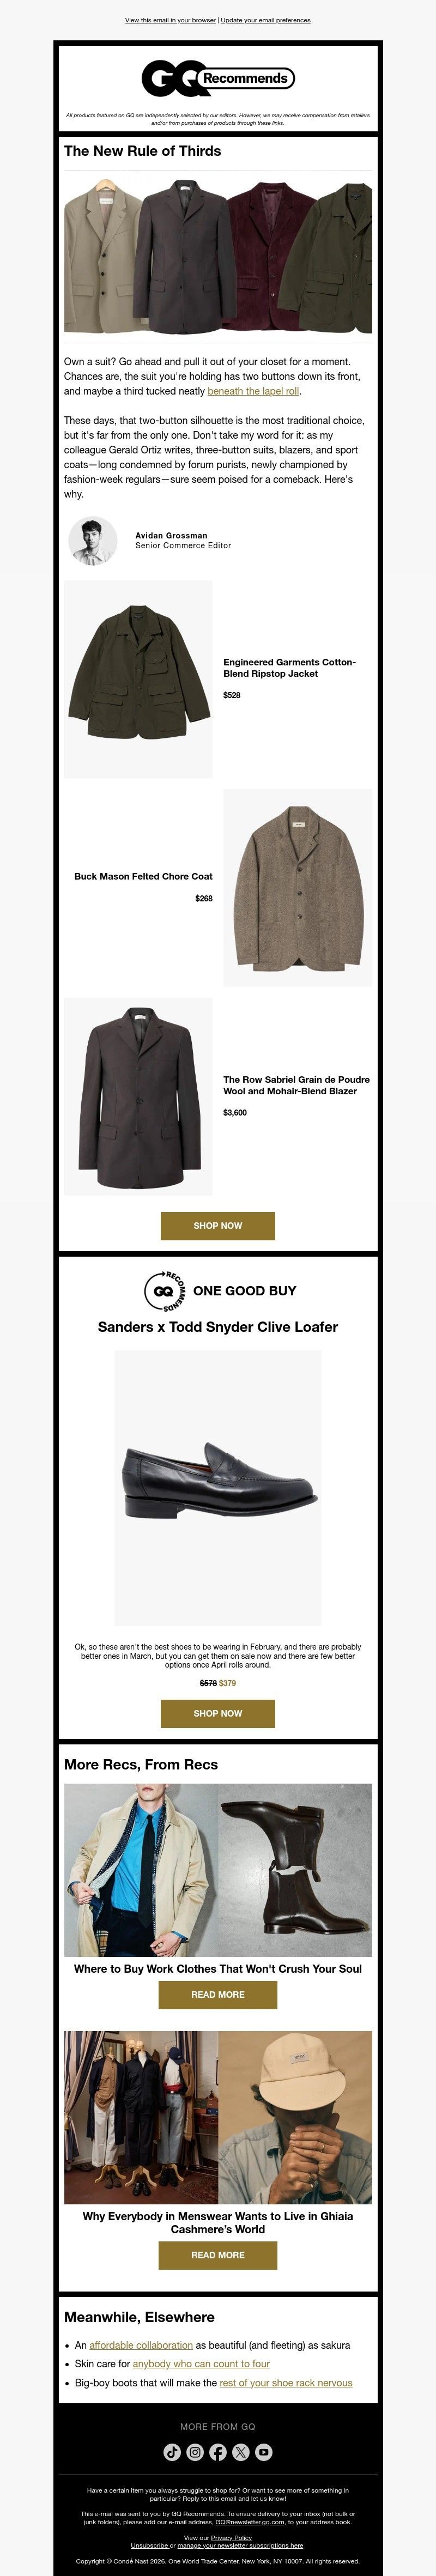Open GQ's YouTube channel icon
This screenshot has height=2576, width=436.
[264, 2451]
